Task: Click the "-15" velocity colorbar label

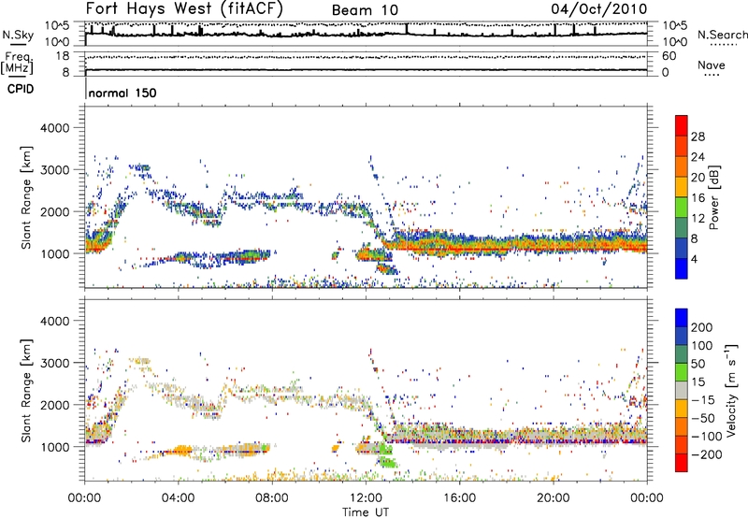Action: [703, 399]
